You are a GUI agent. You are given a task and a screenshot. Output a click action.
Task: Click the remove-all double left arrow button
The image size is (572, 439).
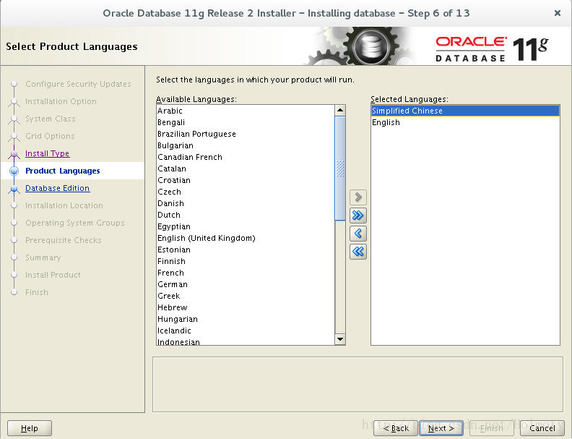click(x=357, y=252)
